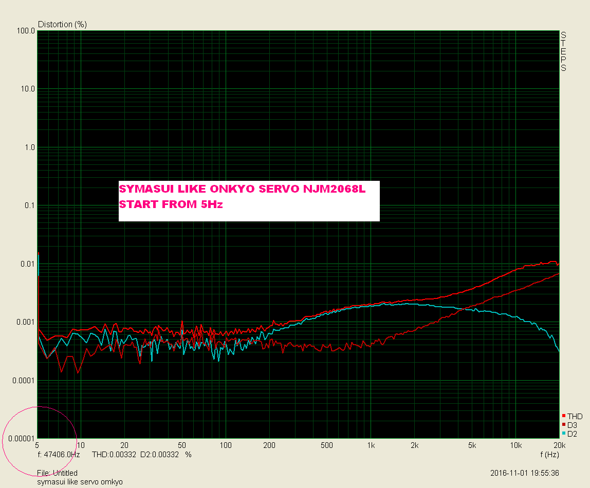Click the dark red D3 legend square
590x488 pixels.
point(564,424)
